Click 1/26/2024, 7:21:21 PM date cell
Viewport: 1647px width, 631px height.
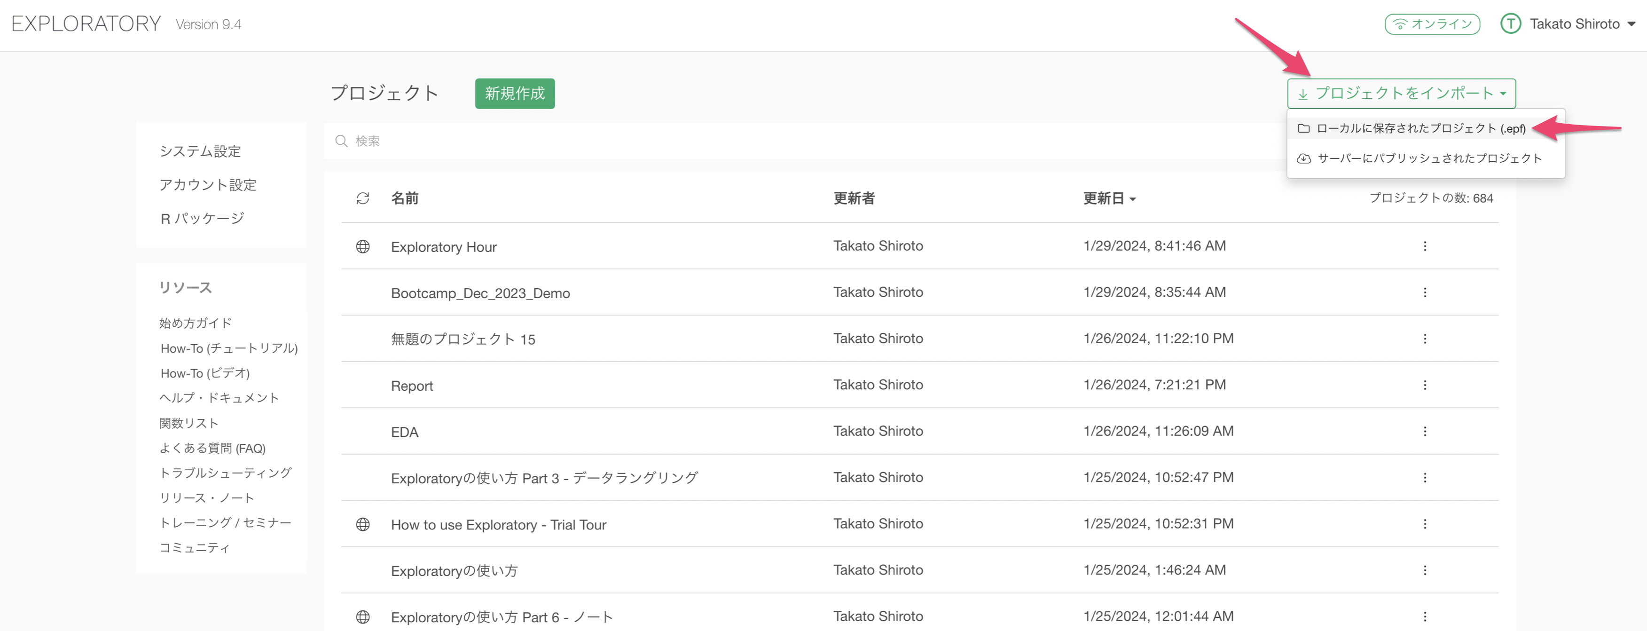[x=1154, y=384]
